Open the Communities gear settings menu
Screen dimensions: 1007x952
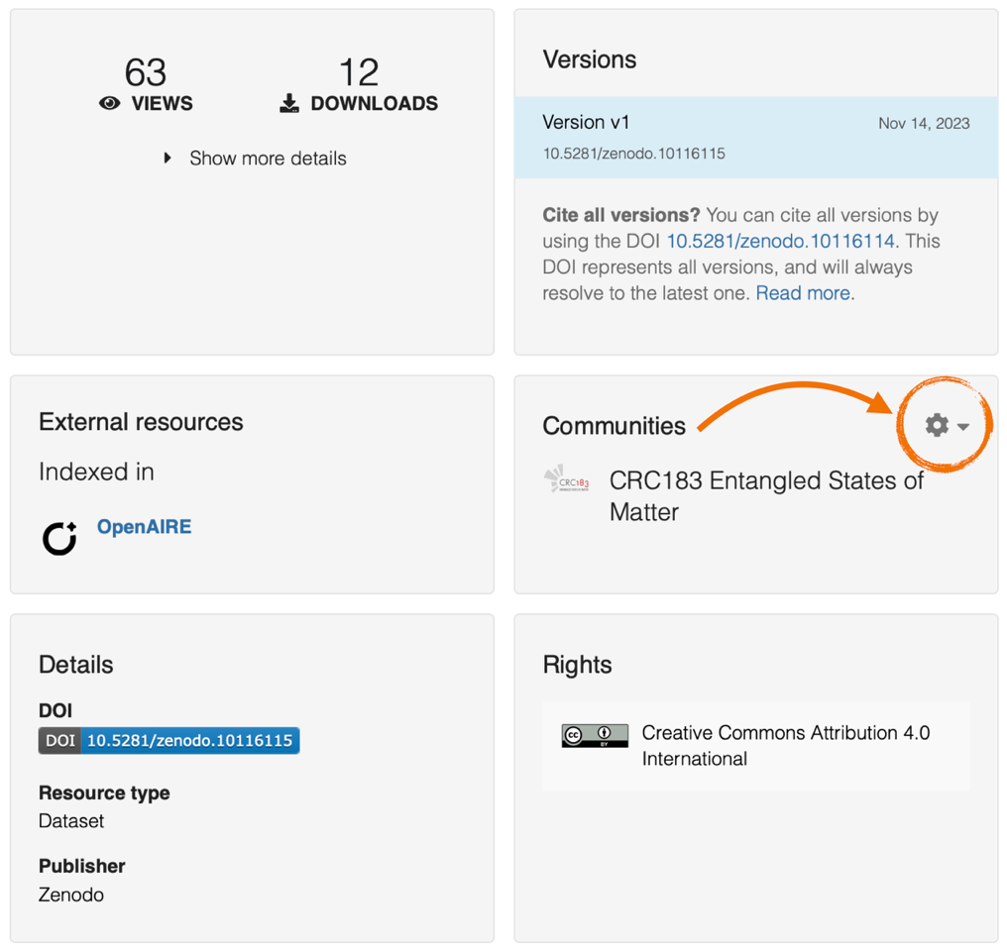pyautogui.click(x=937, y=425)
